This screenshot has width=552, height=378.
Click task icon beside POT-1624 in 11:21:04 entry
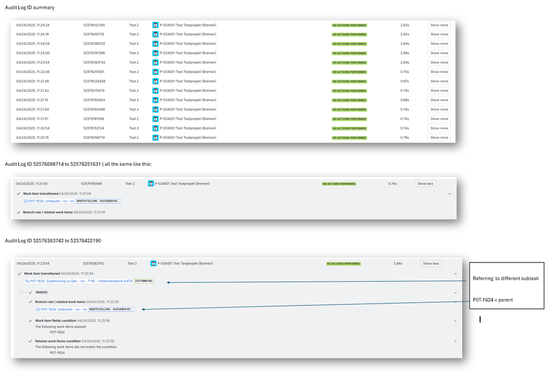26,201
